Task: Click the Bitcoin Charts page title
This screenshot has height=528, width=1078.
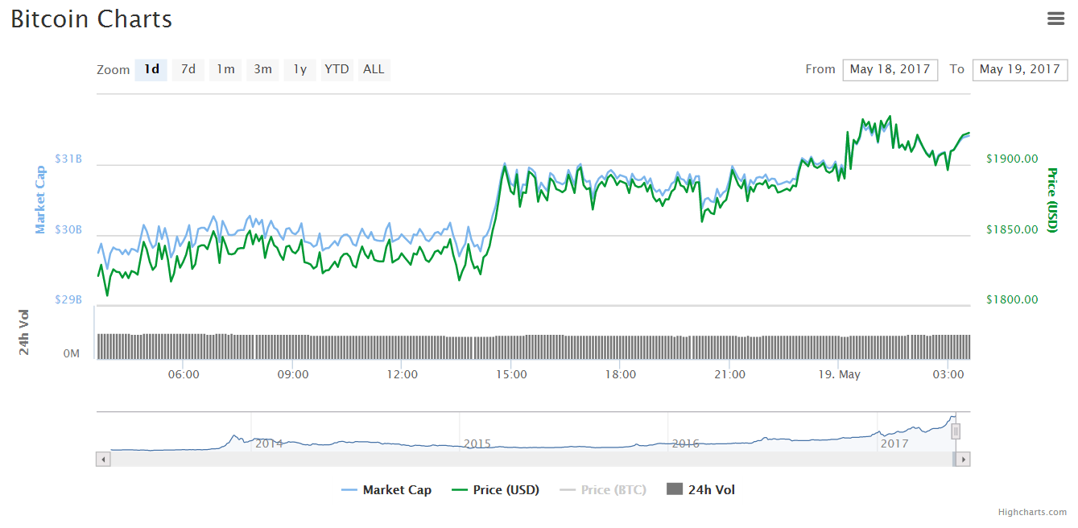Action: coord(90,19)
